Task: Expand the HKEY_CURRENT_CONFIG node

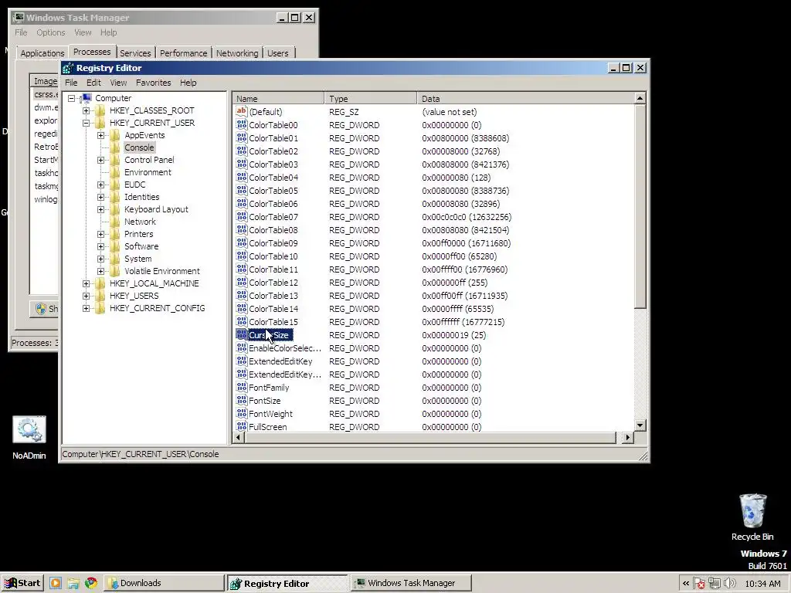Action: (87, 308)
